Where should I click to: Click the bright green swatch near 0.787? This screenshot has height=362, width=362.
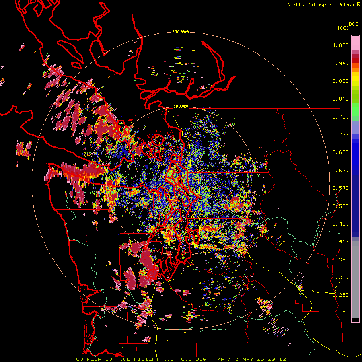click(x=355, y=110)
